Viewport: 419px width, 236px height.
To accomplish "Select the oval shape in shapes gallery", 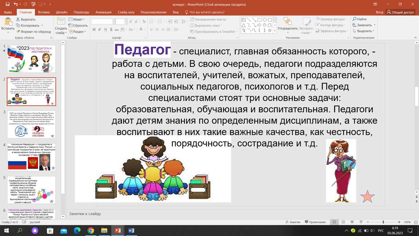I will [265, 20].
